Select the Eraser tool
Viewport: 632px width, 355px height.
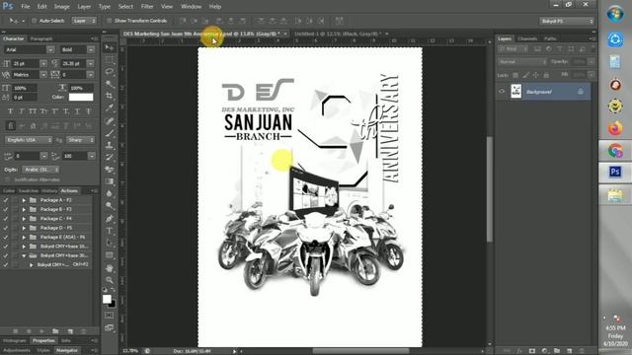[x=110, y=169]
